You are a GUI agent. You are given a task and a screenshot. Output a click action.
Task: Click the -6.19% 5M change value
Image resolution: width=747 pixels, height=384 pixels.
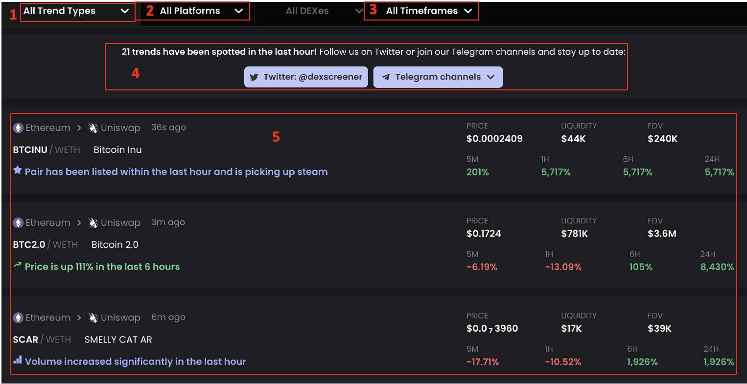click(x=482, y=267)
